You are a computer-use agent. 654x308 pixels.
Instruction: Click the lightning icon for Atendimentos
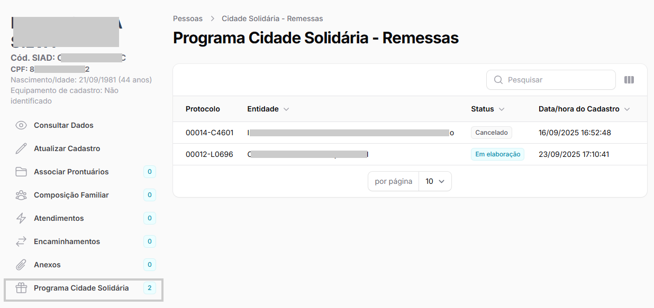tap(21, 218)
